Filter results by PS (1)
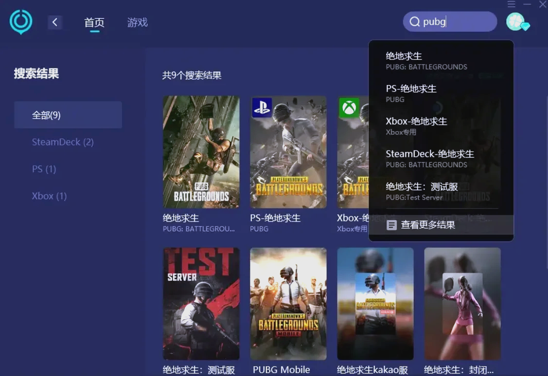 point(44,169)
